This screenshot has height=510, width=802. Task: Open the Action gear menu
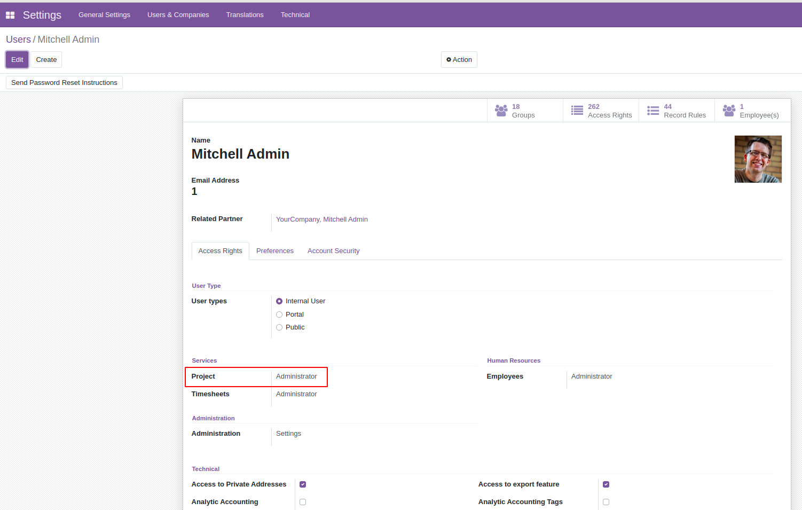point(459,60)
